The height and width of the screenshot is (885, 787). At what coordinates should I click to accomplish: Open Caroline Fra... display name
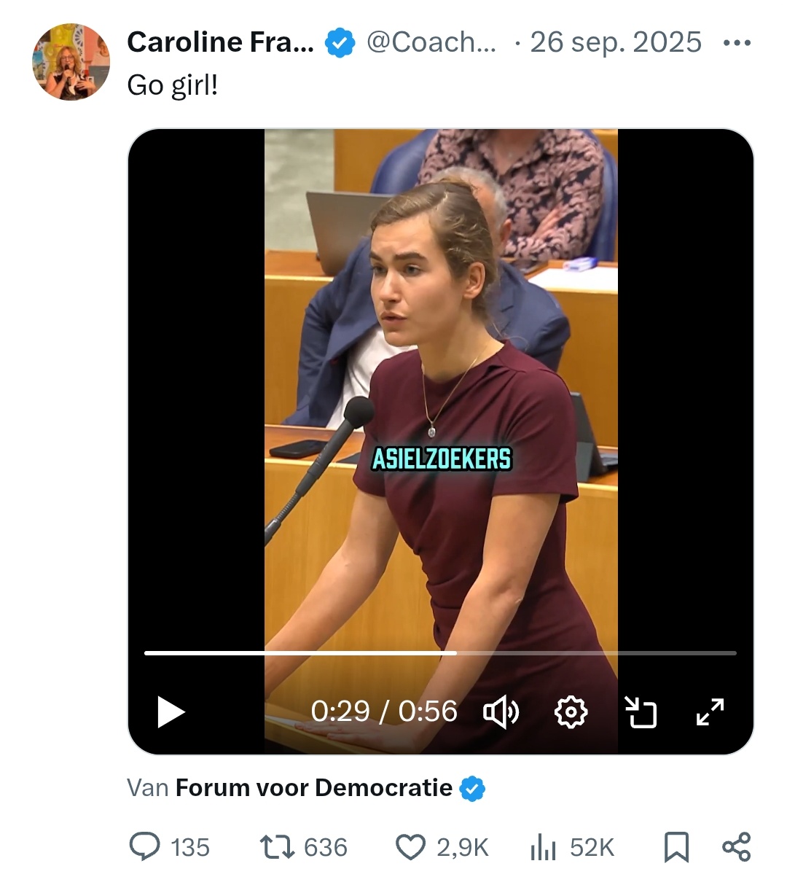[220, 43]
